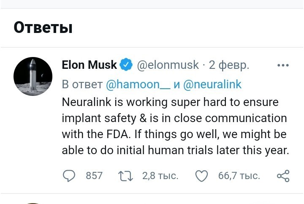Like the tweet with the heart icon

pos(202,175)
